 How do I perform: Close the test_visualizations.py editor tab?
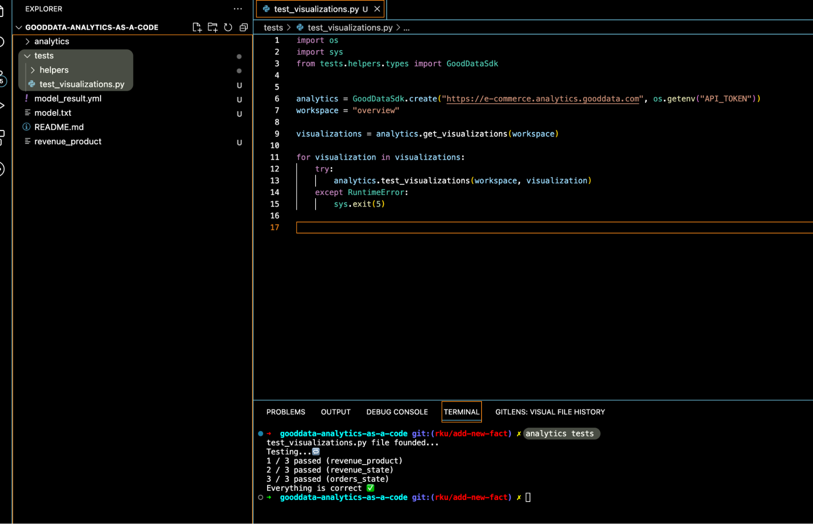tap(377, 9)
